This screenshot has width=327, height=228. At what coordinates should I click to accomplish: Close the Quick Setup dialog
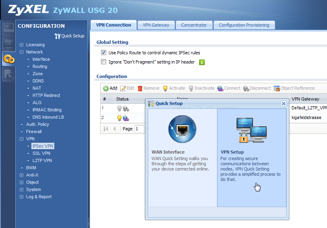(284, 103)
